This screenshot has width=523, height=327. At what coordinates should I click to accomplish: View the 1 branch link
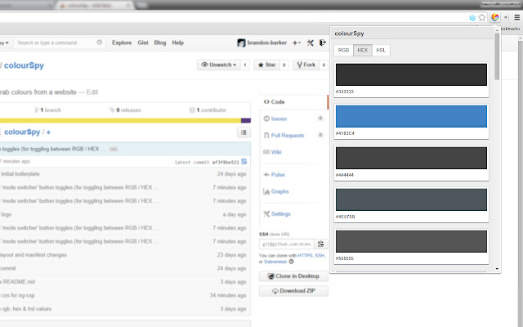pos(48,110)
